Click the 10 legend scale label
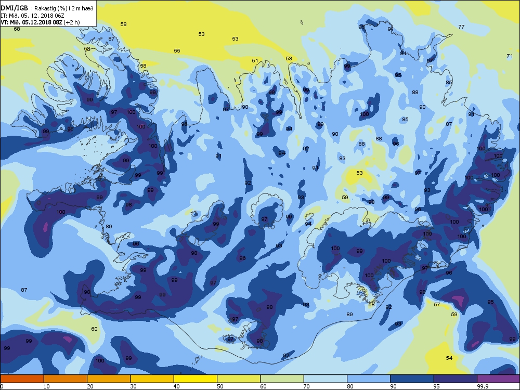Screen dimensions: 520x390 [x=46, y=386]
